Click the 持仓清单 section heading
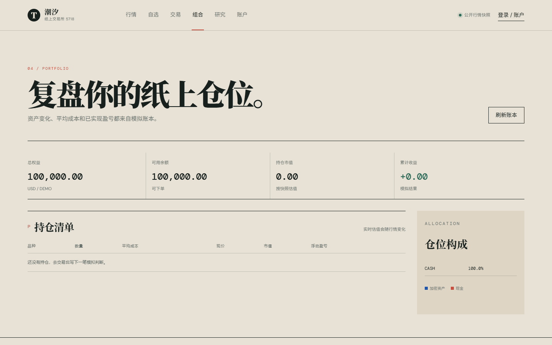 [54, 227]
